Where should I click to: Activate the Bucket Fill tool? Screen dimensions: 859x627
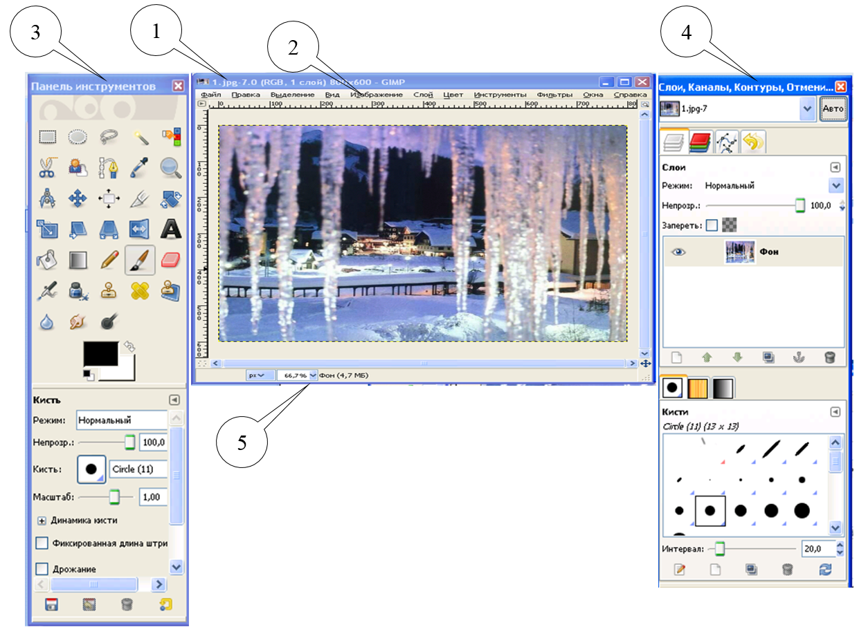click(x=48, y=259)
